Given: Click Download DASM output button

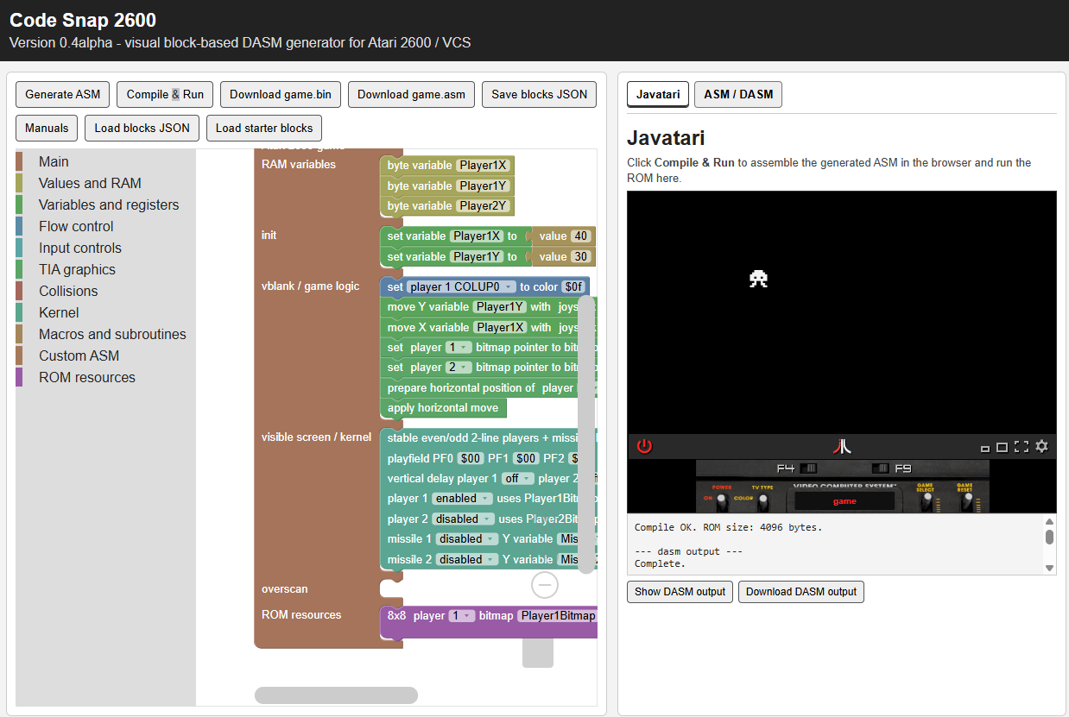Looking at the screenshot, I should point(801,592).
